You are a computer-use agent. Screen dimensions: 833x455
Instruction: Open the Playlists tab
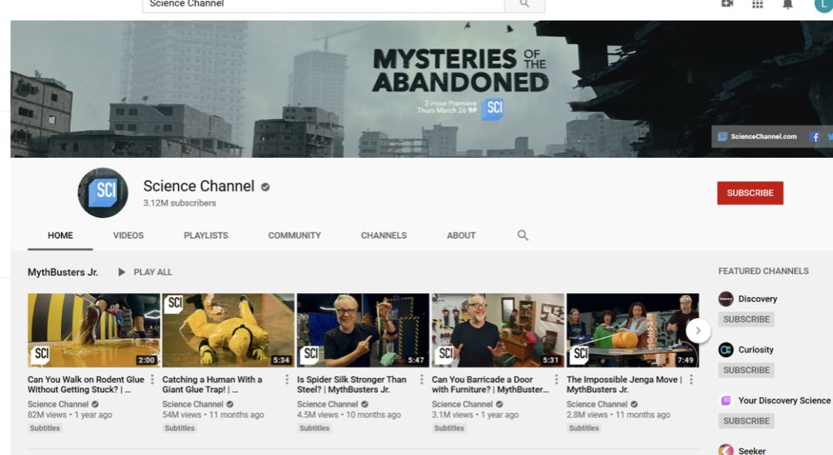tap(206, 236)
